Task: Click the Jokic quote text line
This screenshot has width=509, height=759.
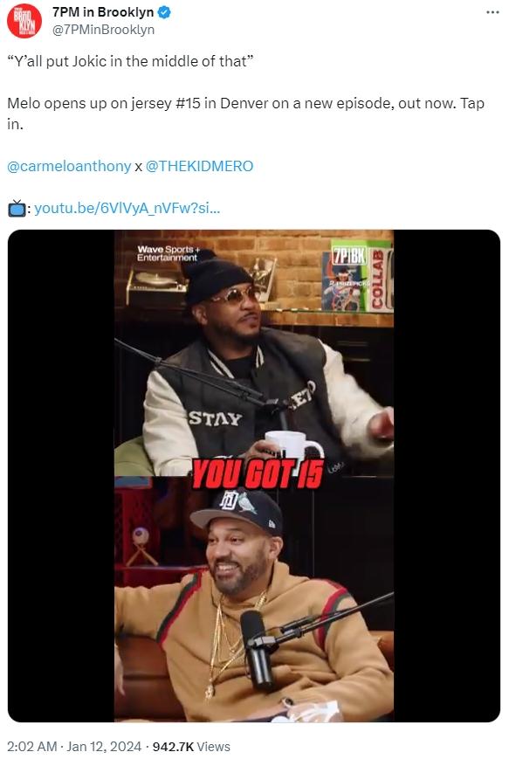Action: pyautogui.click(x=130, y=61)
